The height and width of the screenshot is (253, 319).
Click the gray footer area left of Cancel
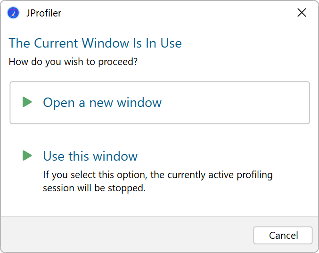tap(127, 235)
